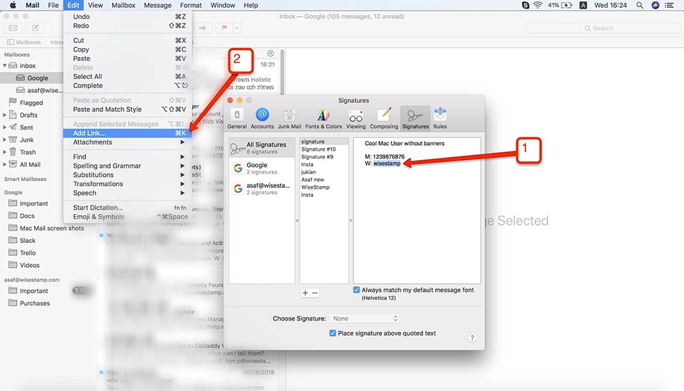Open the Format menu in menu bar
This screenshot has height=391, width=684.
(190, 5)
